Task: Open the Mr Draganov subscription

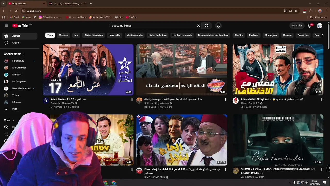Action: (x=20, y=82)
